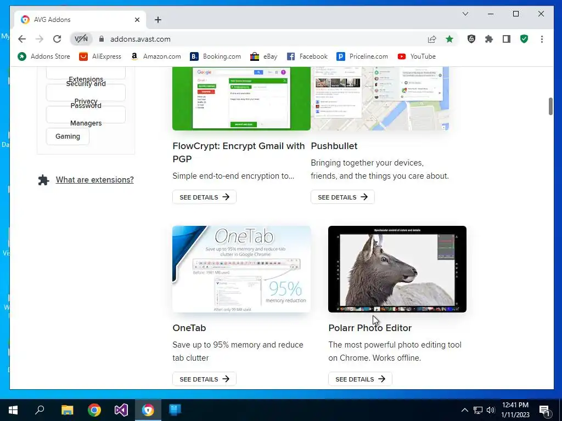Click the OneTab promo thumbnail

coord(241,269)
